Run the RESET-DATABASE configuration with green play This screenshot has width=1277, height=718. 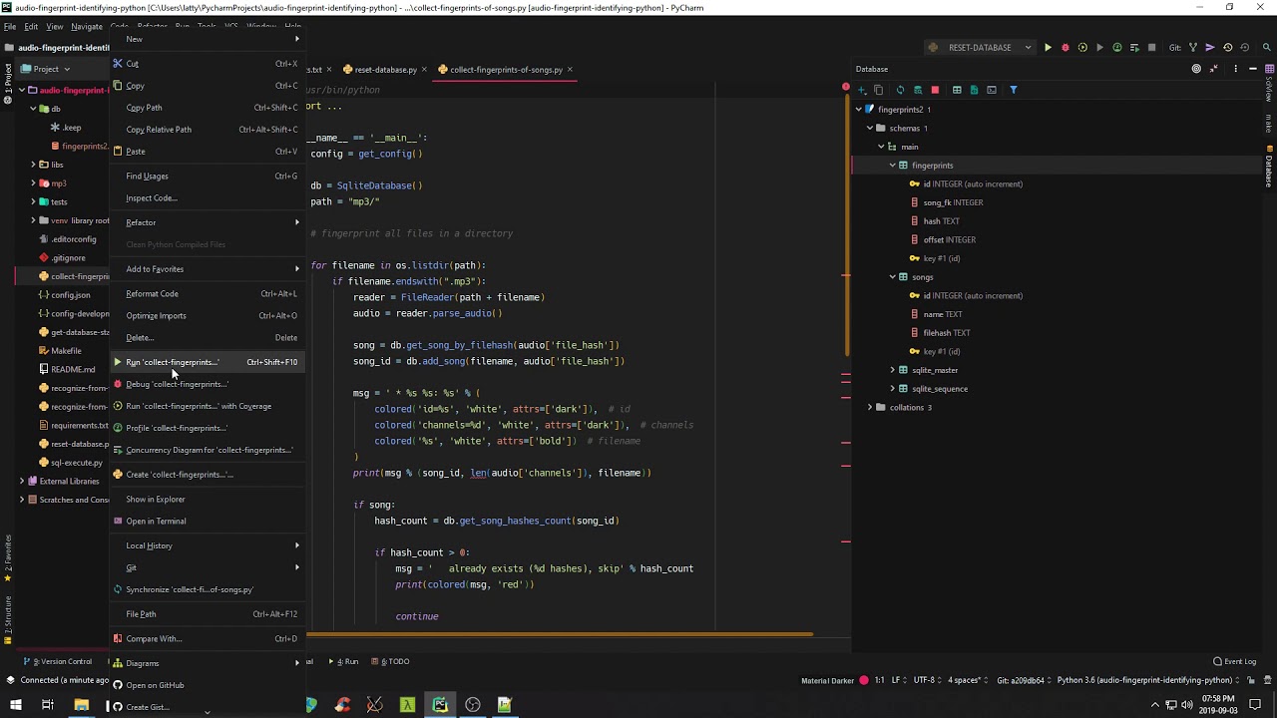pyautogui.click(x=1048, y=47)
